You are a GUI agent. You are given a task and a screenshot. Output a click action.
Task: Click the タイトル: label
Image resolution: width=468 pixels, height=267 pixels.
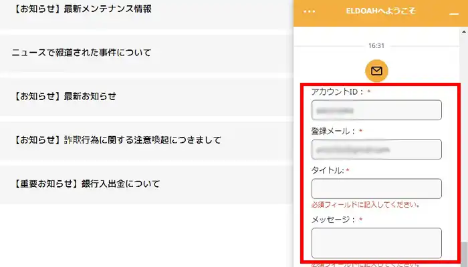click(x=328, y=170)
